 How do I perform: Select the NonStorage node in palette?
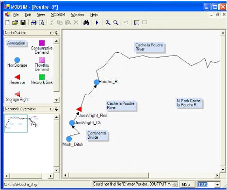click(17, 62)
